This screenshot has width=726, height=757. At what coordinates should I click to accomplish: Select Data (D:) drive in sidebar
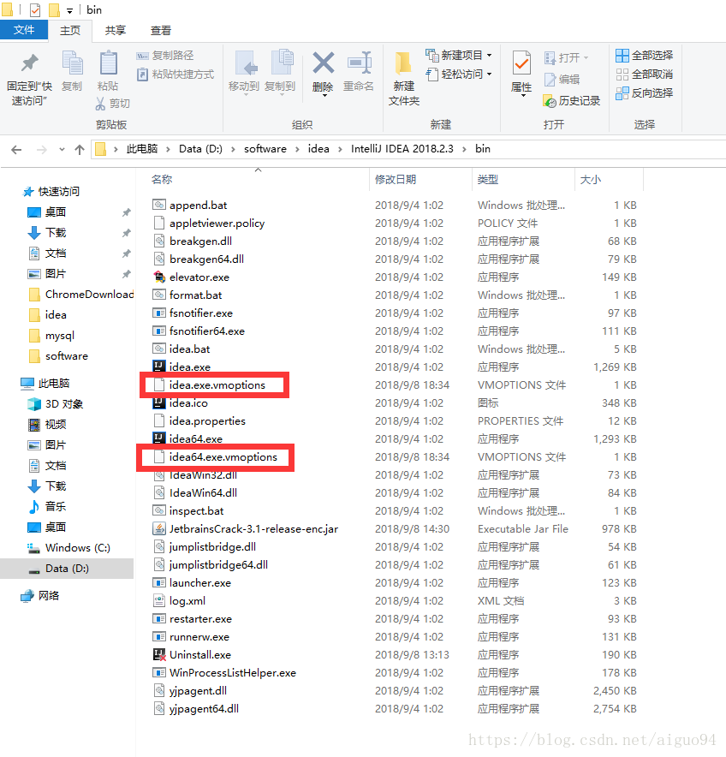pos(67,569)
